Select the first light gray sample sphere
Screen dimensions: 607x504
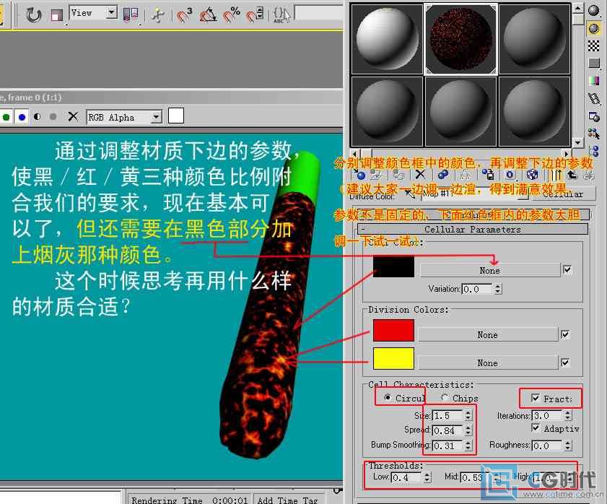(x=387, y=39)
